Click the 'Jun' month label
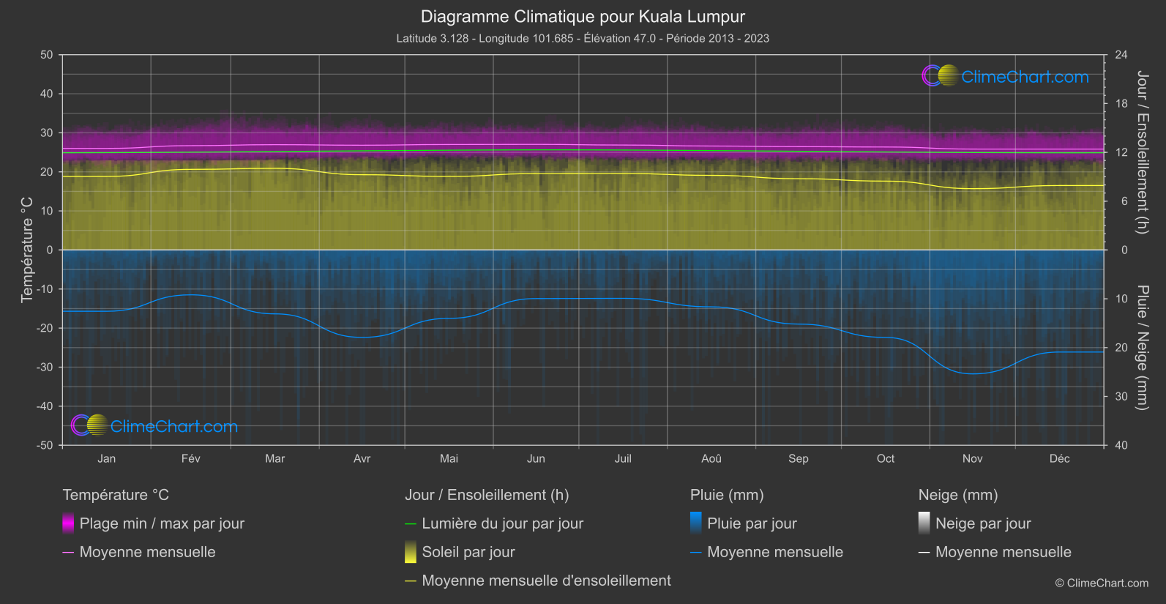Screen dimensions: 1166x604 pyautogui.click(x=537, y=458)
